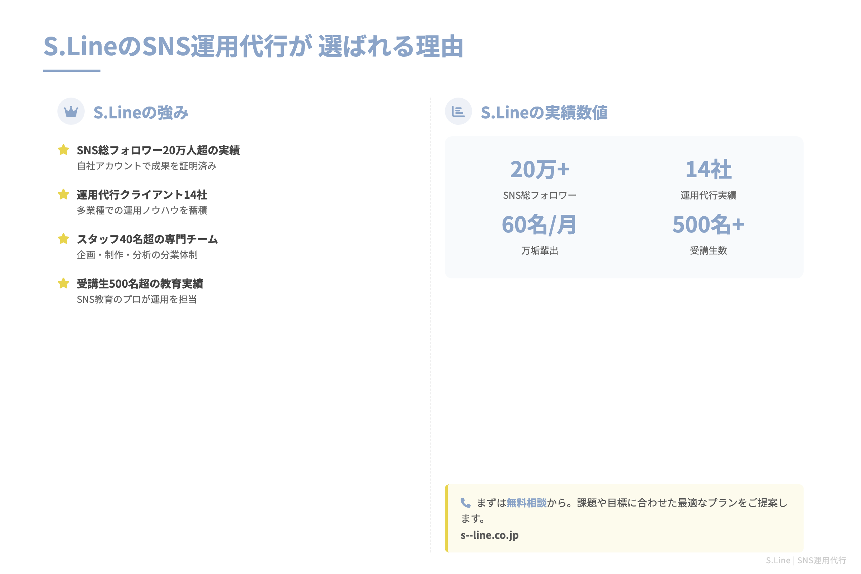Screen dimensions: 861x574
Task: Click the star next to SNS総フォロワー20万人超の実績
Action: click(x=64, y=150)
